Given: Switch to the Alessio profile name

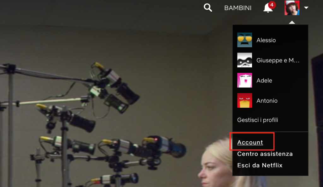Looking at the screenshot, I should 266,40.
